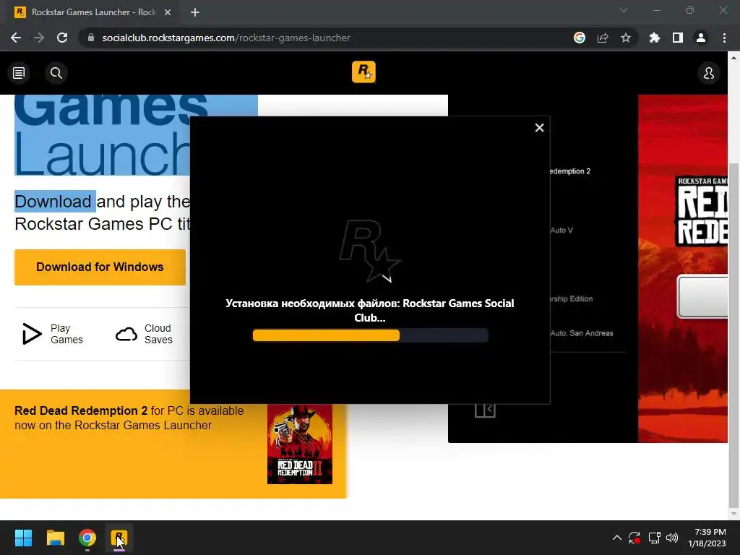
Task: Open Chrome three-dot menu
Action: (724, 38)
